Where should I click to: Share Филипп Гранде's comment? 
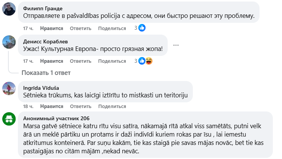112,29
